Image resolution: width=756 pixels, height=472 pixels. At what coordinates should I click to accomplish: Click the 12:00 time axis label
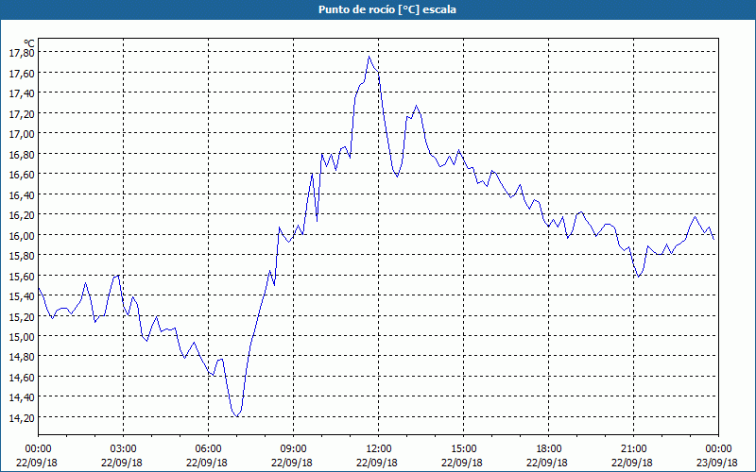[x=379, y=449]
